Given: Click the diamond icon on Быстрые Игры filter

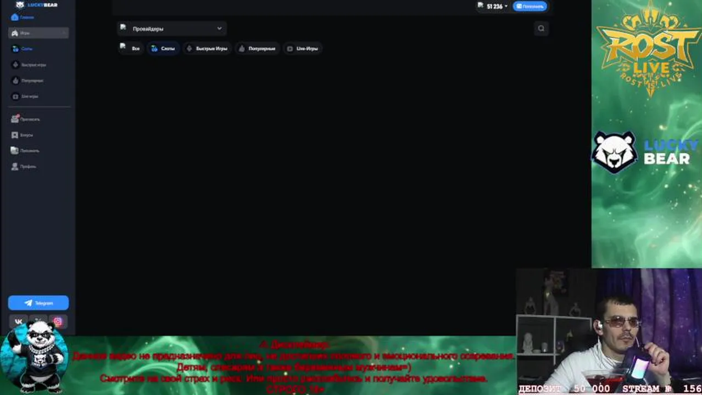Looking at the screenshot, I should click(x=190, y=48).
